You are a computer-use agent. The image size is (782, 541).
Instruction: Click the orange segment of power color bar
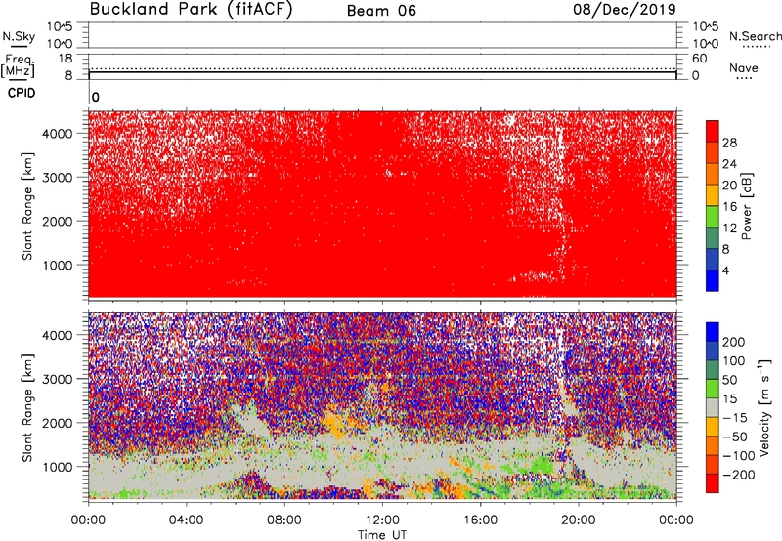pyautogui.click(x=713, y=174)
